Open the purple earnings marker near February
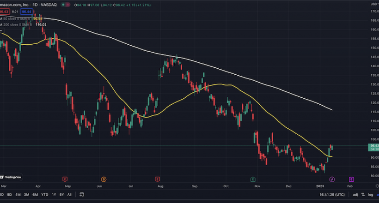The image size is (379, 203). point(351,179)
